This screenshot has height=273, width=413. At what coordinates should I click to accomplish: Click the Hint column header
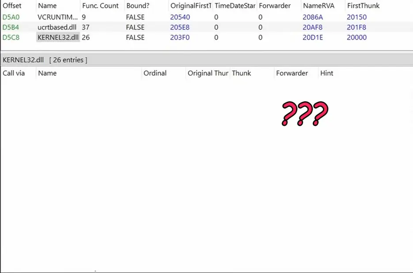pos(326,73)
